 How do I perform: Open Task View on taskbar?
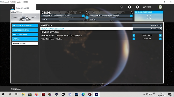[16, 94]
